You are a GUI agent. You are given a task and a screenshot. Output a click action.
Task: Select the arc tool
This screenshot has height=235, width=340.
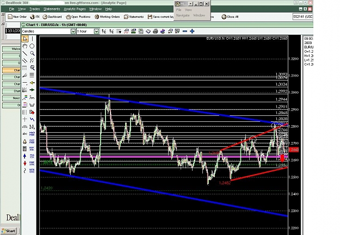click(x=25, y=127)
